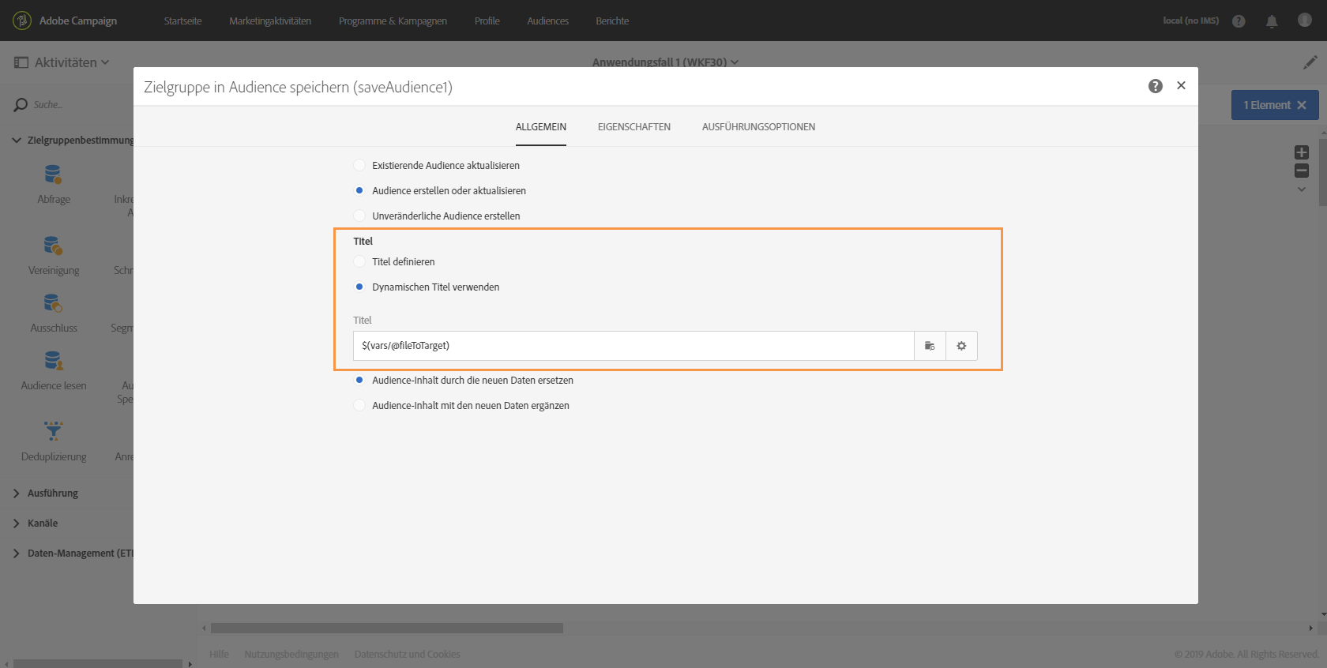Open the Anwendungsfall 1 (WKF30) dropdown
Image resolution: width=1327 pixels, height=668 pixels.
point(665,62)
